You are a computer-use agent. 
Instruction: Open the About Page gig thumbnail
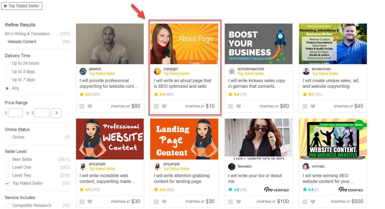(x=184, y=44)
